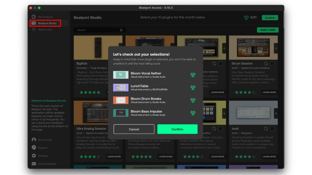The width and height of the screenshot is (312, 175).
Task: Cancel the selection dialog
Action: [134, 129]
